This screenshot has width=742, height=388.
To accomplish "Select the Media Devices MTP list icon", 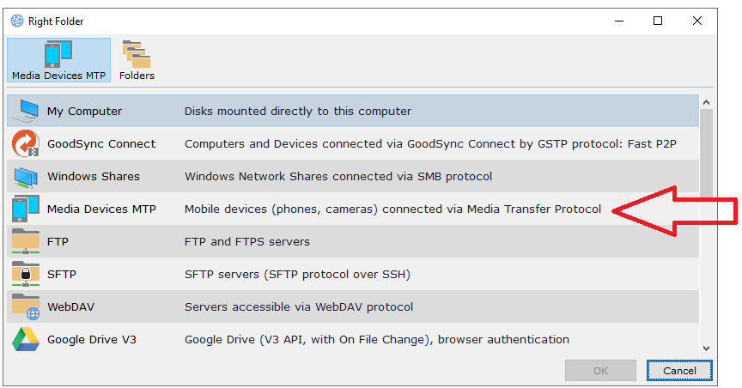I will pos(26,209).
